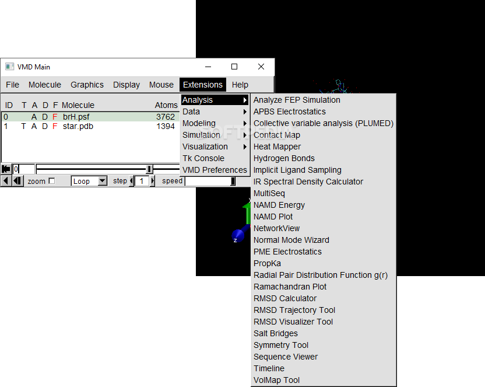Open Normal Mode Wizard
485x387 pixels.
click(x=323, y=240)
